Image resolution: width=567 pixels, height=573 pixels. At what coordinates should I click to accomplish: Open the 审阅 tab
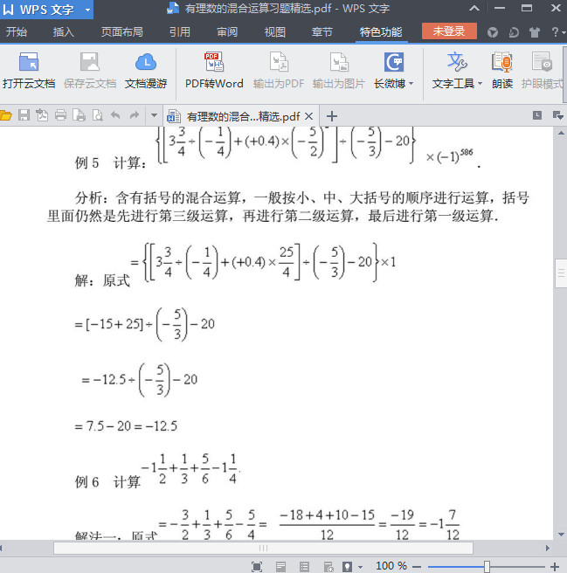[227, 31]
